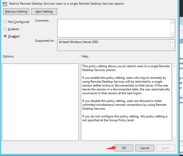The width and height of the screenshot is (183, 156).
Task: Select the Enabled radio button
Action: coord(5,29)
